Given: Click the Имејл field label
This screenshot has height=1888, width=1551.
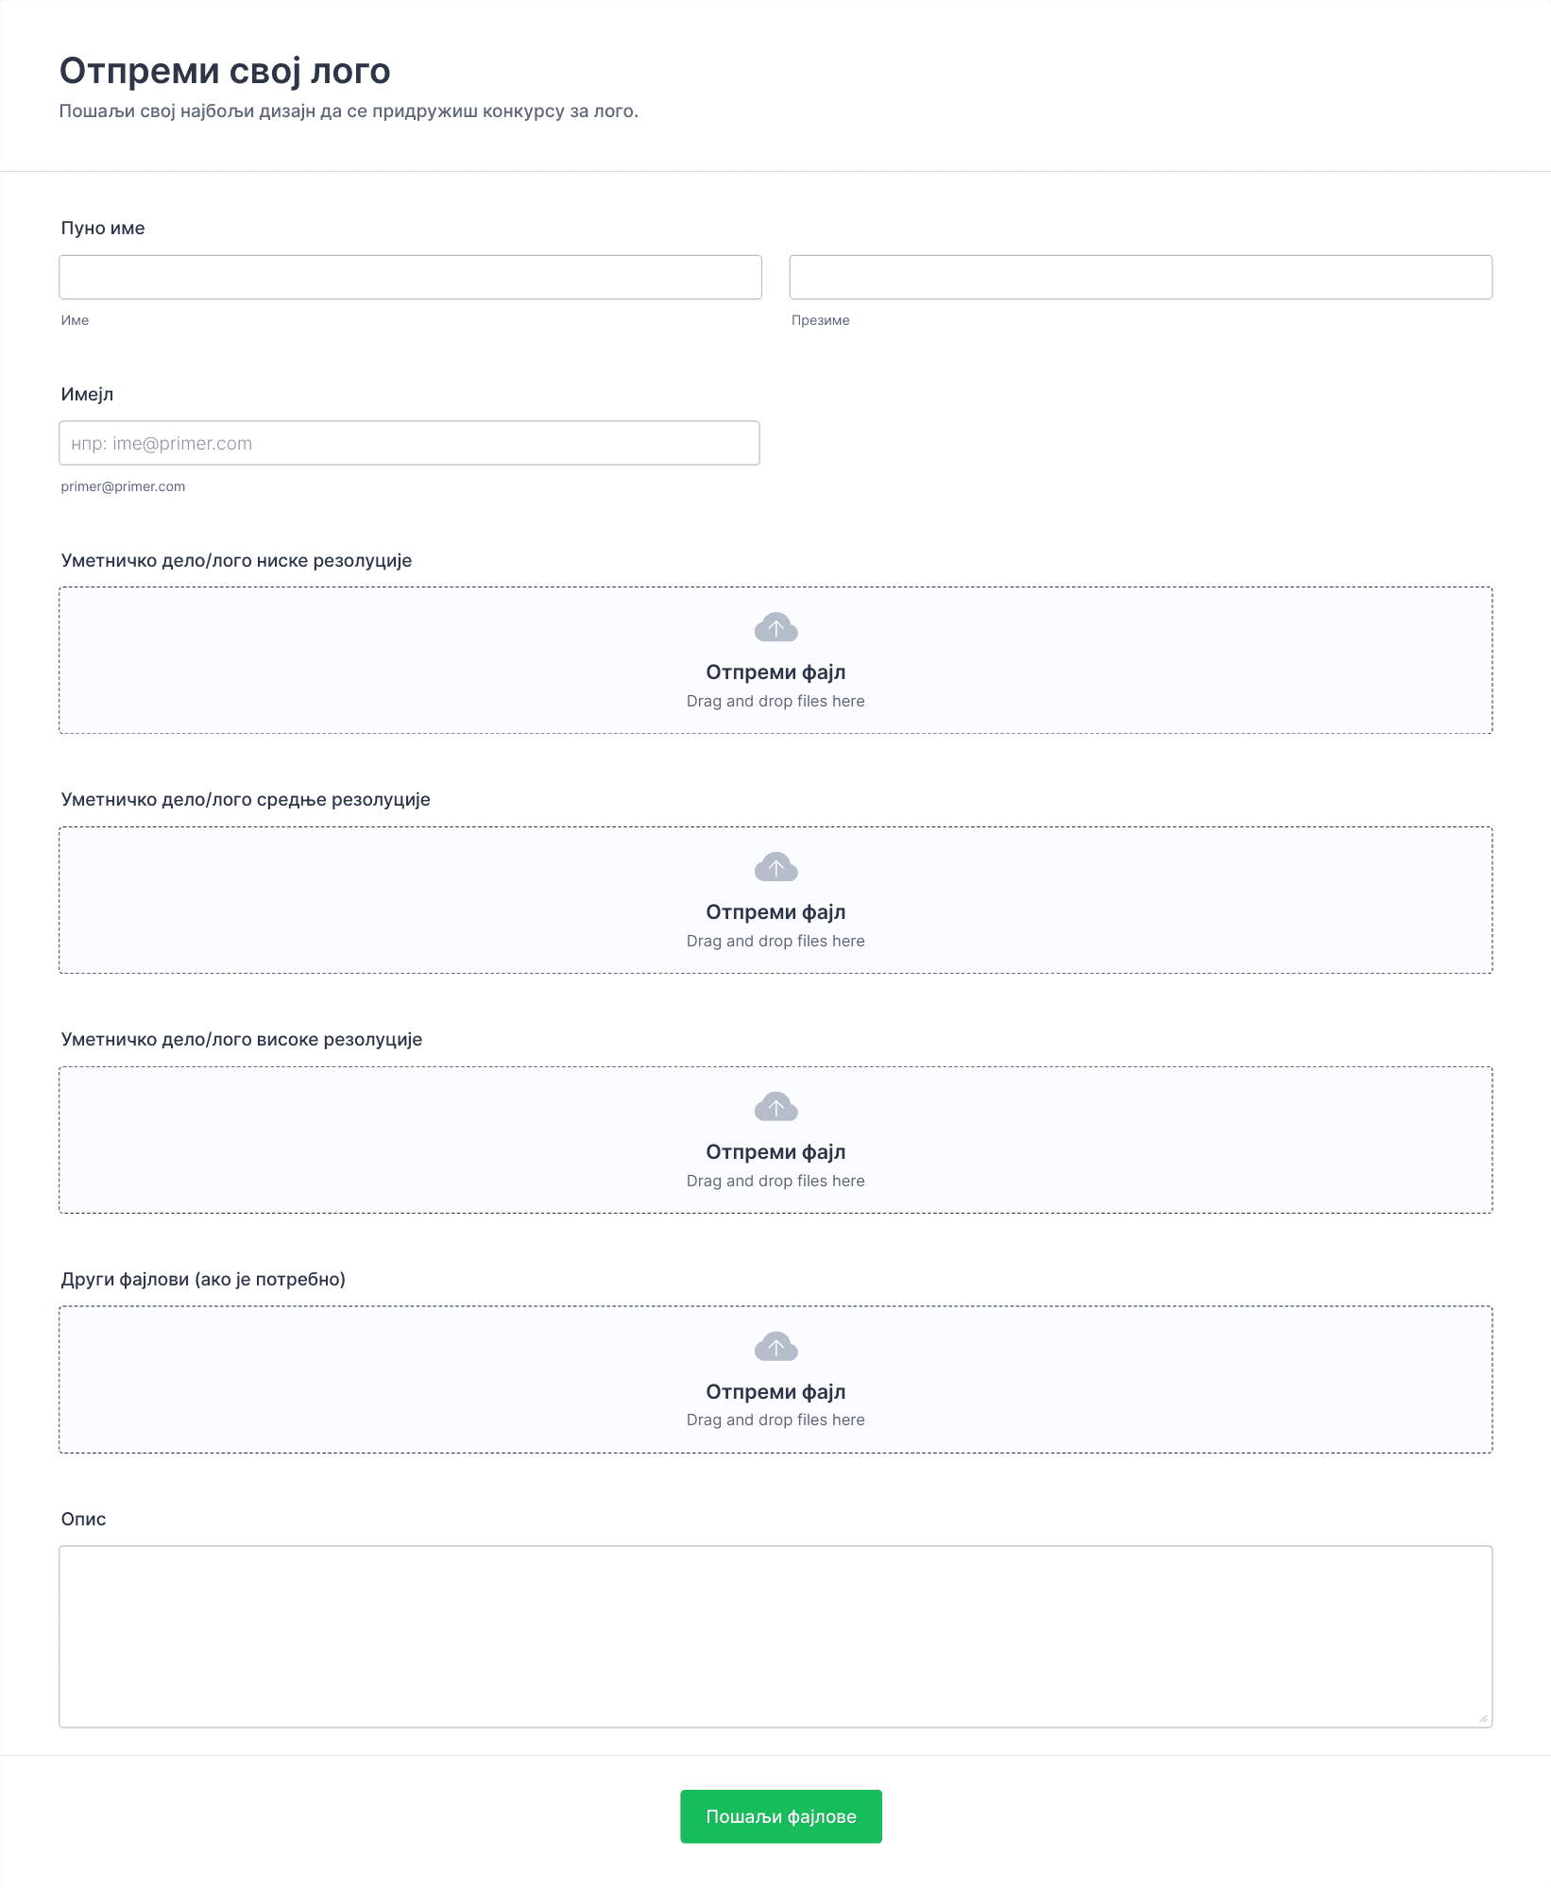Looking at the screenshot, I should tap(87, 395).
